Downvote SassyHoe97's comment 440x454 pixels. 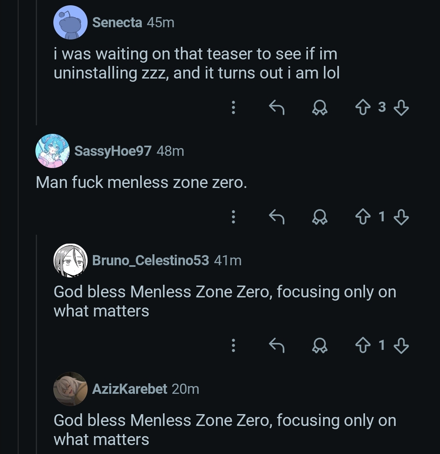tap(401, 217)
